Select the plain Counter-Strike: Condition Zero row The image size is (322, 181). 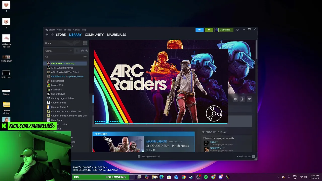click(x=65, y=111)
